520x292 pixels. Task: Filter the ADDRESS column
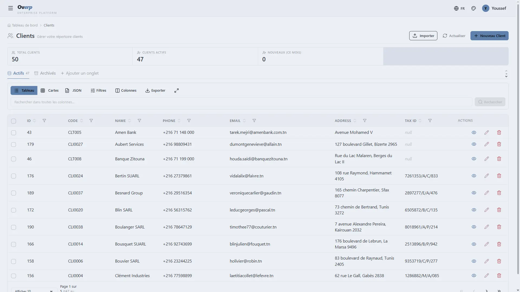[x=365, y=121]
